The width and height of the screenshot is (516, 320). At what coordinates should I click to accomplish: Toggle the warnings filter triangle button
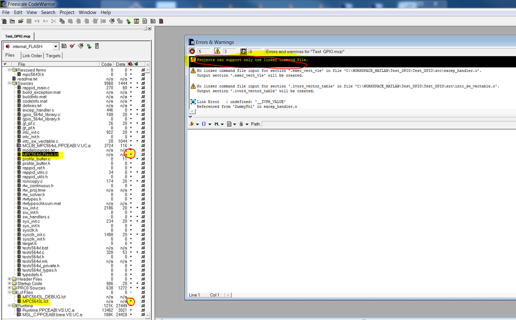click(x=217, y=51)
